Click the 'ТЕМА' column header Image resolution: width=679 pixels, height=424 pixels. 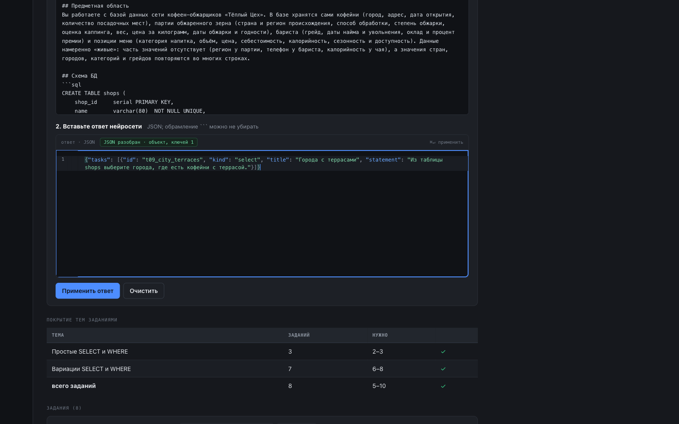point(58,335)
